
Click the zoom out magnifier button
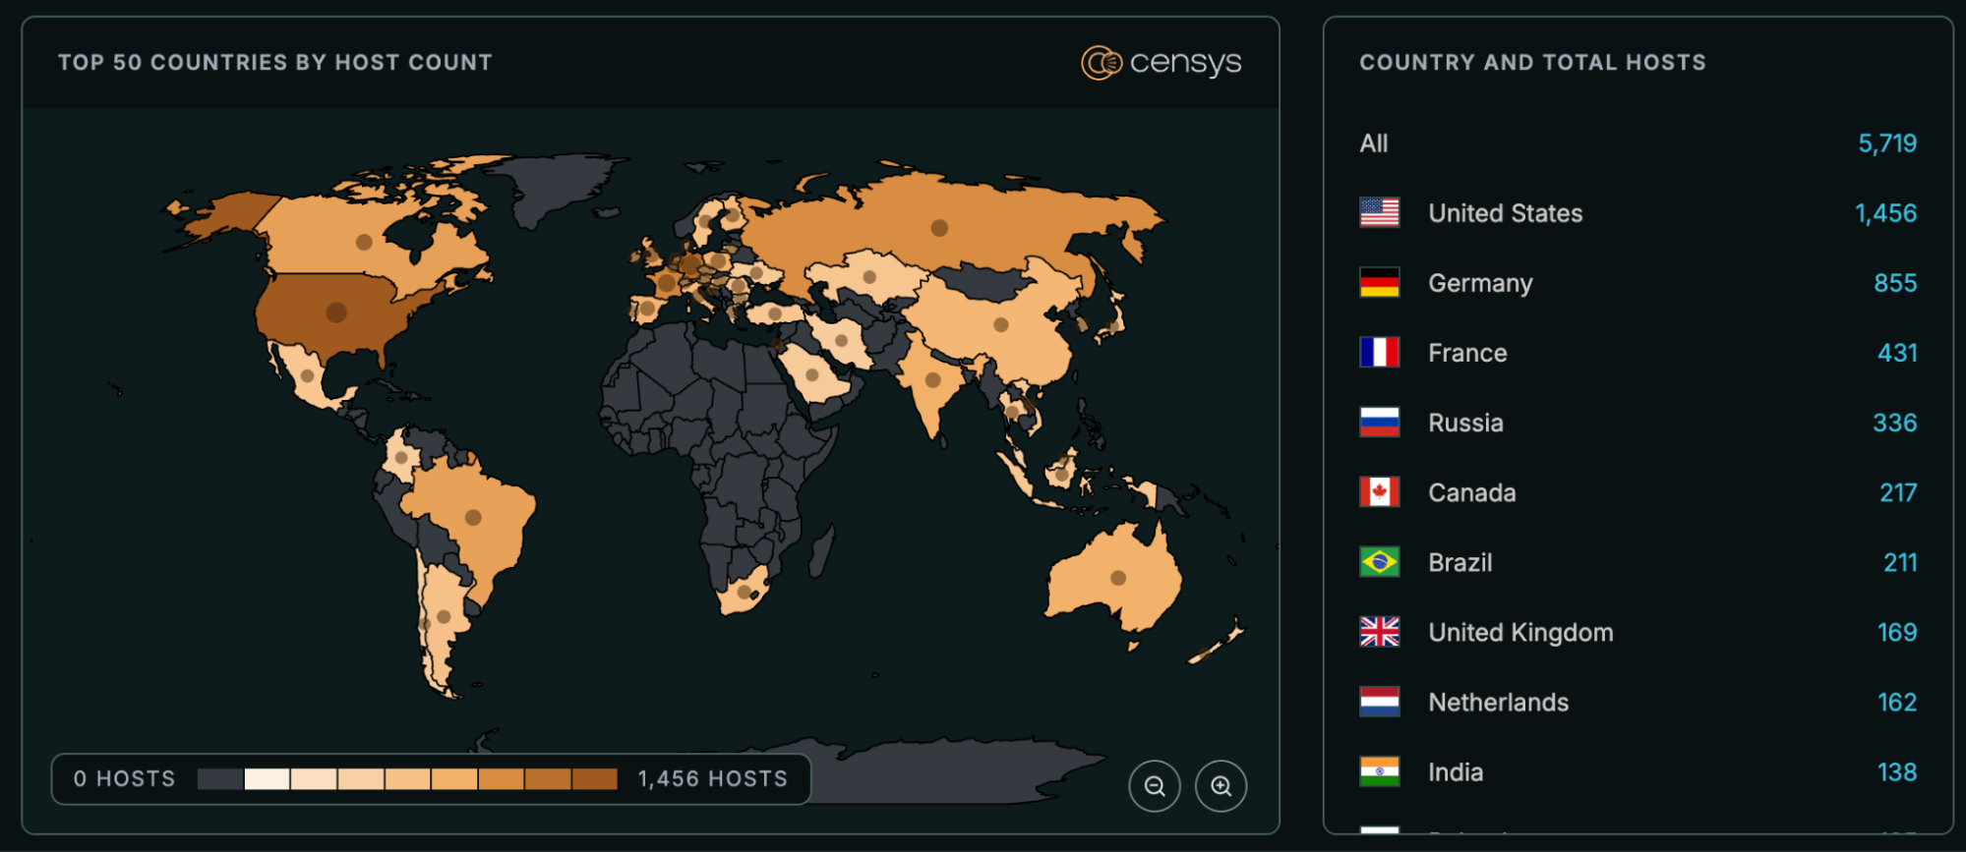[x=1155, y=786]
